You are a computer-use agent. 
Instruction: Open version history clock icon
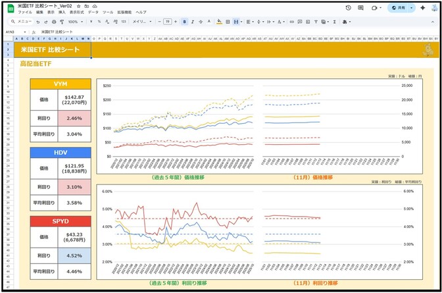[x=349, y=8]
